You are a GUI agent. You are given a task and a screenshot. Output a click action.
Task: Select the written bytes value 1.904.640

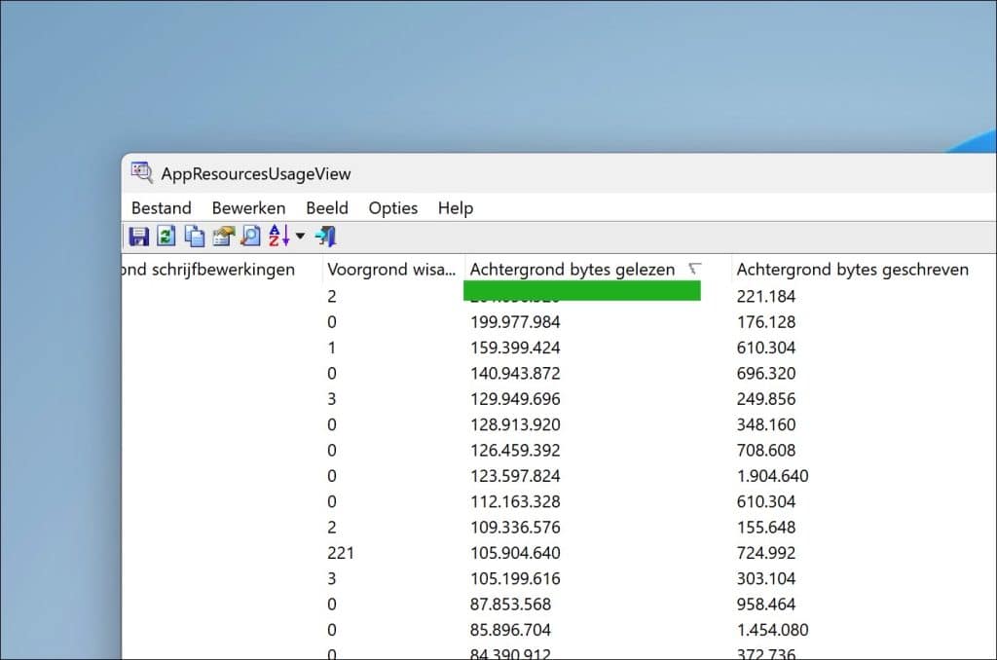(772, 476)
